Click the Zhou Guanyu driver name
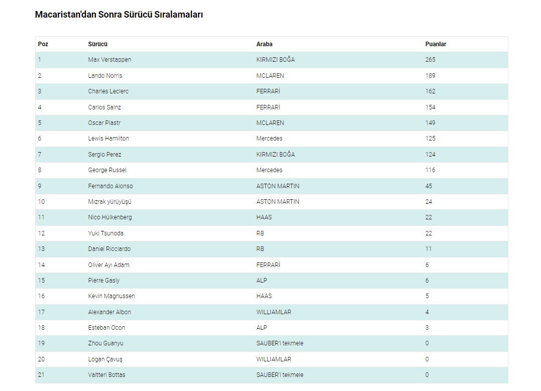The height and width of the screenshot is (391, 541). (x=105, y=343)
